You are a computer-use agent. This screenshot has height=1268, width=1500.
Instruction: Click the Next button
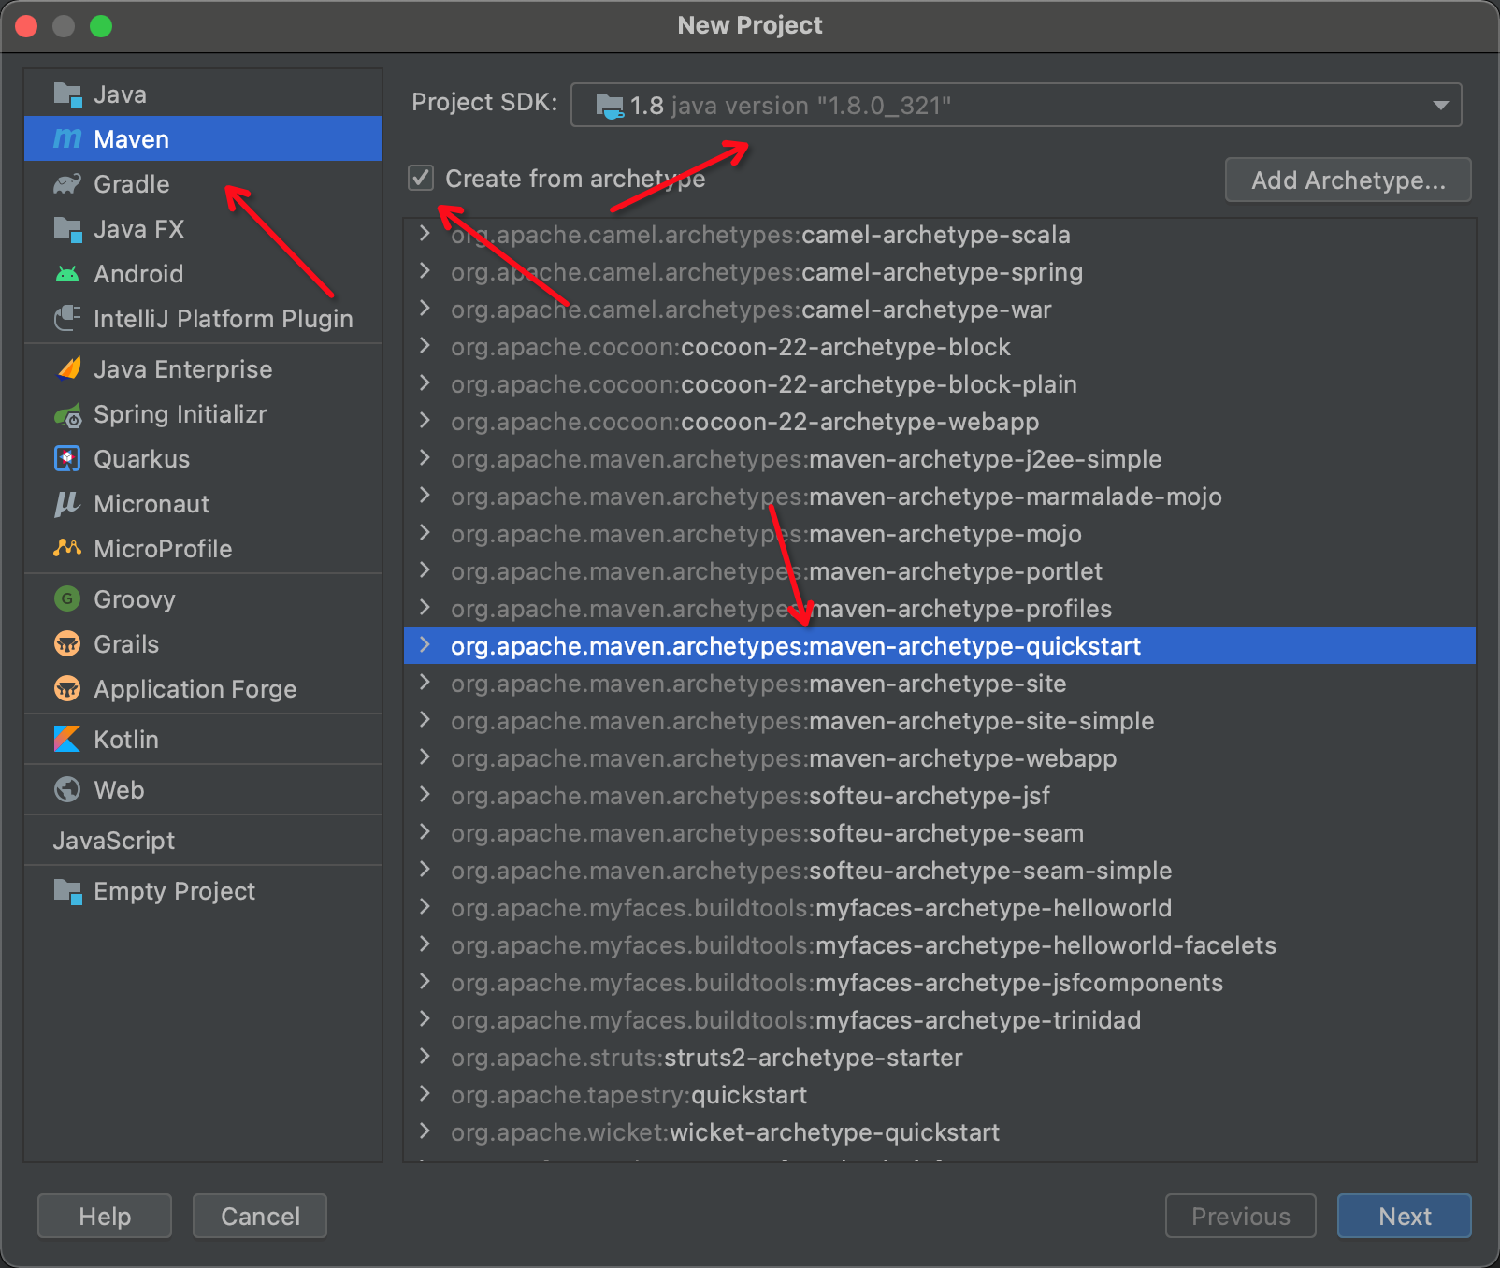coord(1404,1216)
